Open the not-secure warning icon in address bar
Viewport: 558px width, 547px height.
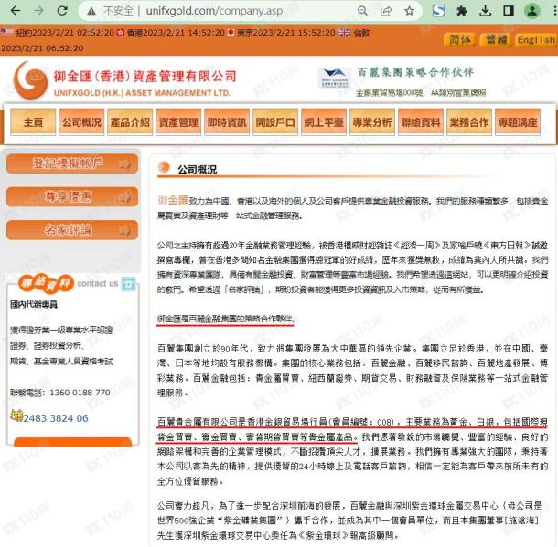(x=91, y=11)
